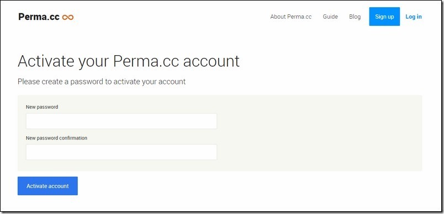Select the word "Perma.cc" in the heading
Screen dimensions: 444x214
[146, 61]
